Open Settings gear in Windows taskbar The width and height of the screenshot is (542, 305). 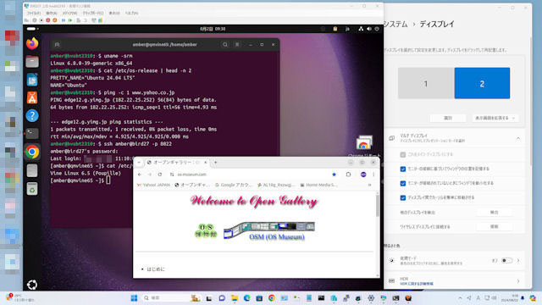371,297
